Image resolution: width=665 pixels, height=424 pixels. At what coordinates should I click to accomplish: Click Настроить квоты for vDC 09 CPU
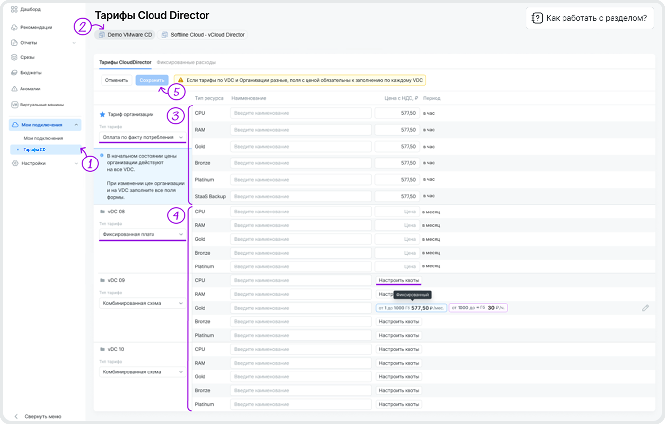(x=399, y=280)
